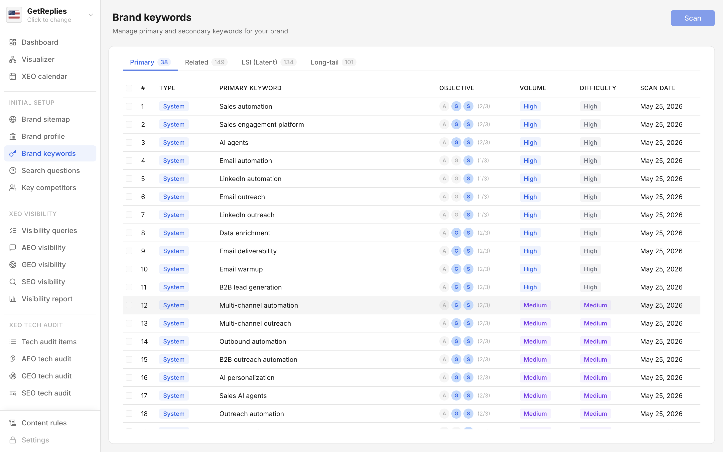Open the Settings menu item
Screen dimensions: 723x452
[x=50, y=440]
